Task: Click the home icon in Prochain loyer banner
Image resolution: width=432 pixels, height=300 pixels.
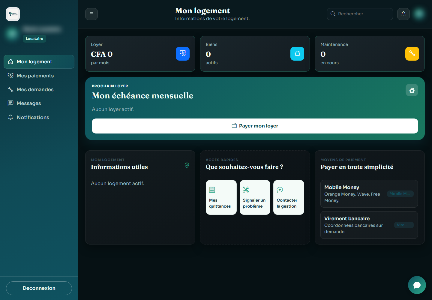Action: pos(412,90)
